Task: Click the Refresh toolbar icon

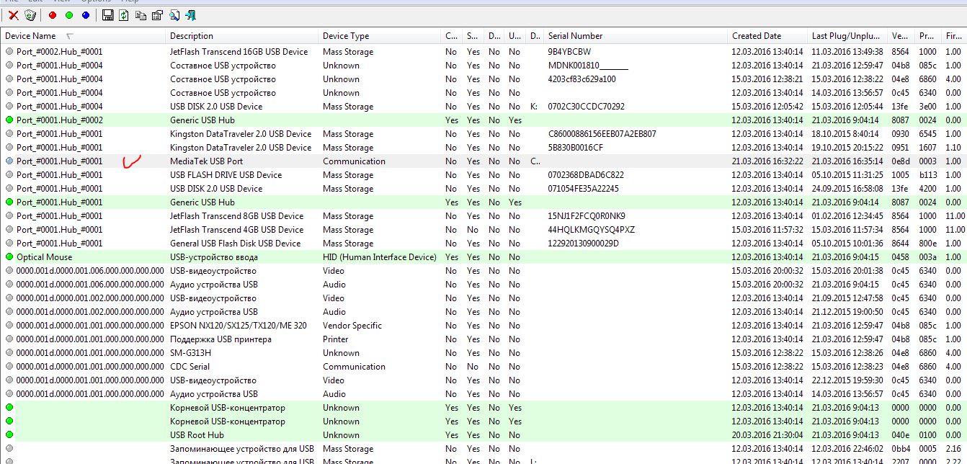Action: tap(124, 15)
